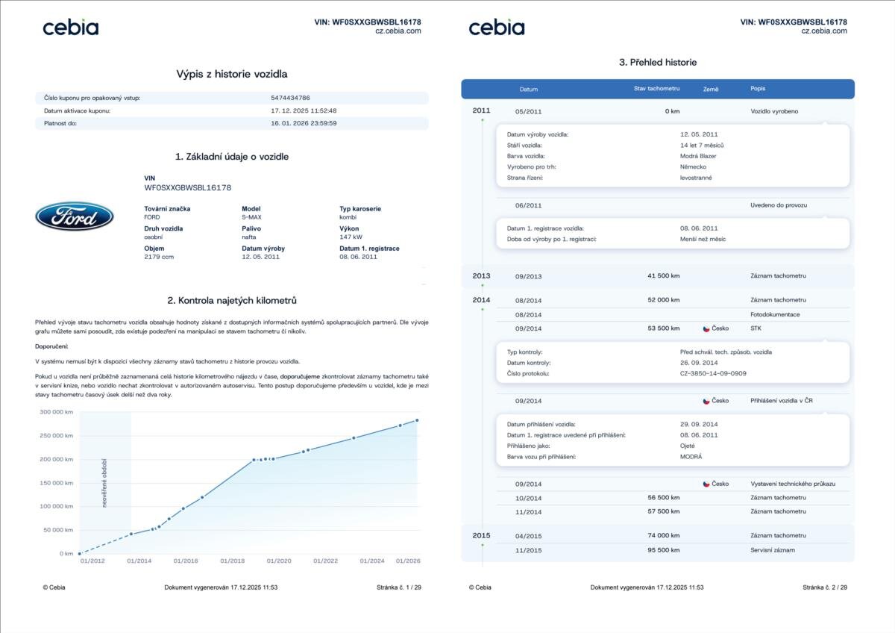This screenshot has width=895, height=633.
Task: Click the Servisní záznam entry for 11/2015
Action: pos(772,550)
